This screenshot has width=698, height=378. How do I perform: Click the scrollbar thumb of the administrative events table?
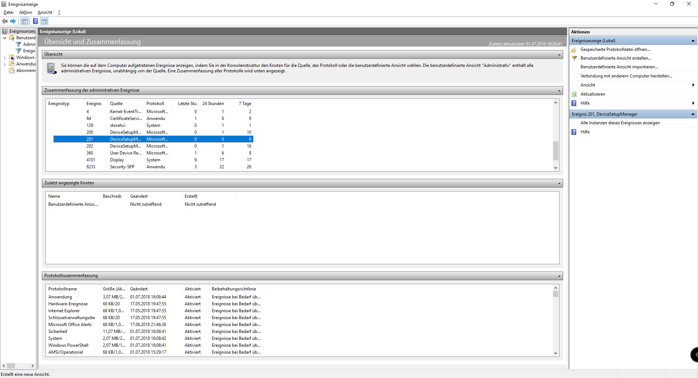click(x=555, y=150)
